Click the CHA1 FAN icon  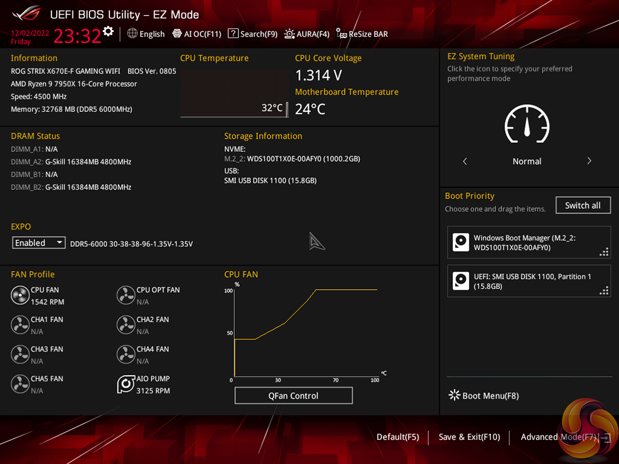[20, 325]
